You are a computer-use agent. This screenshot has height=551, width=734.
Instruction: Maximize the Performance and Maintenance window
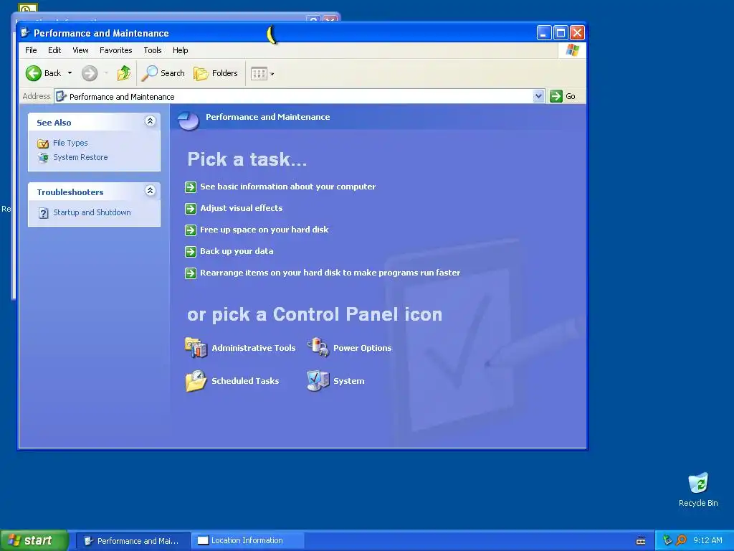tap(561, 33)
